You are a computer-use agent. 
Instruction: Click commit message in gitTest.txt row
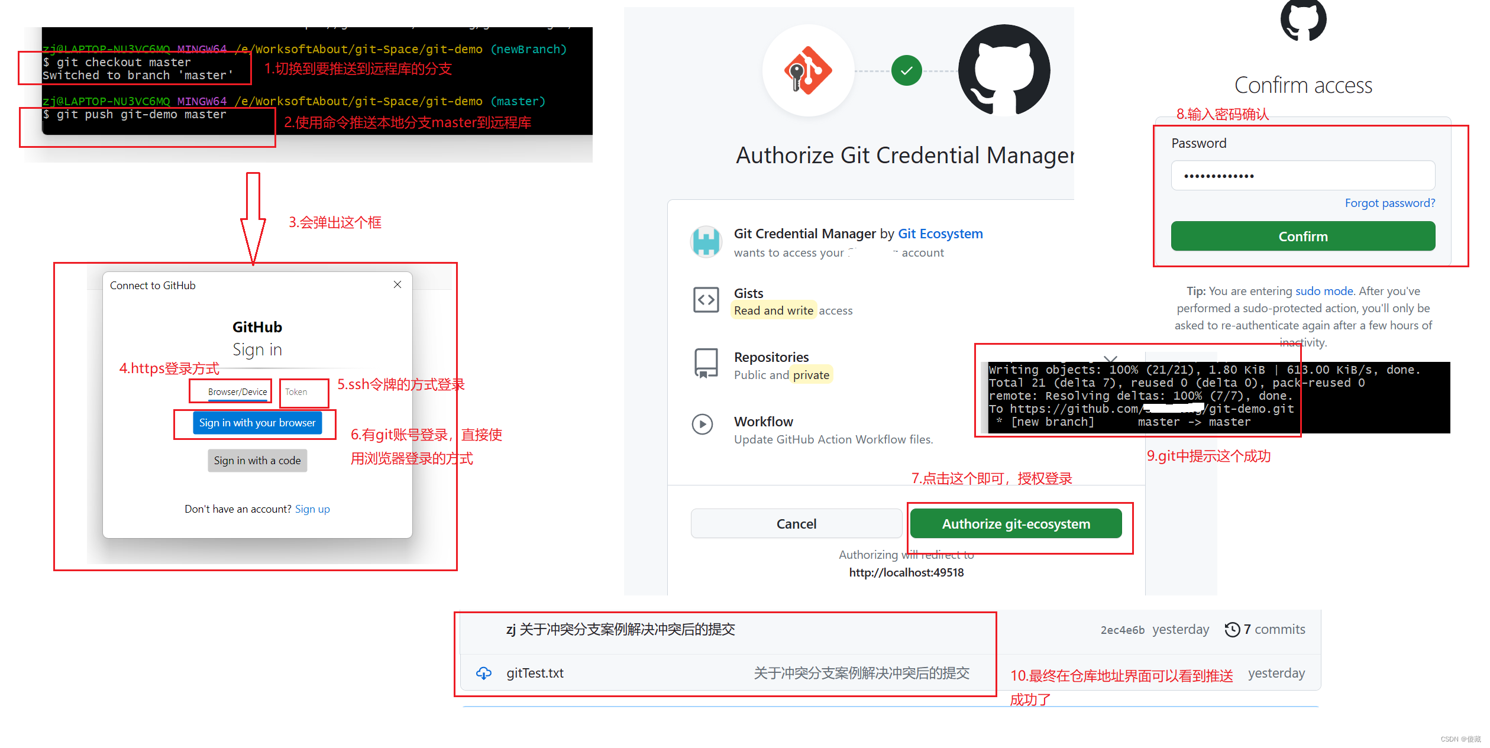tap(861, 673)
